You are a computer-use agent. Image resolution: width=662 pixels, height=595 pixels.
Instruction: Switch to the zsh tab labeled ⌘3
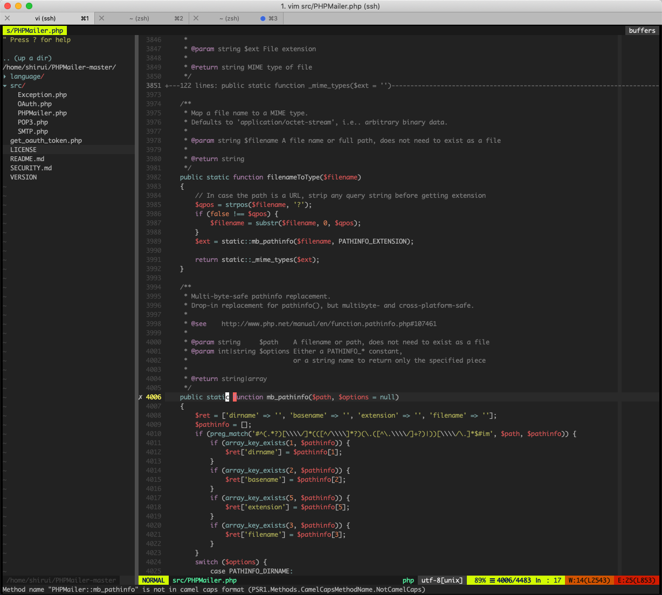point(236,18)
